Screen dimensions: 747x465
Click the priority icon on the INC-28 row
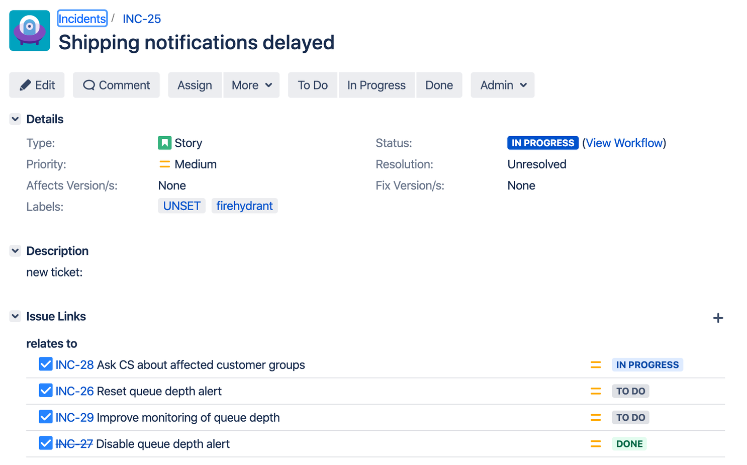point(596,365)
